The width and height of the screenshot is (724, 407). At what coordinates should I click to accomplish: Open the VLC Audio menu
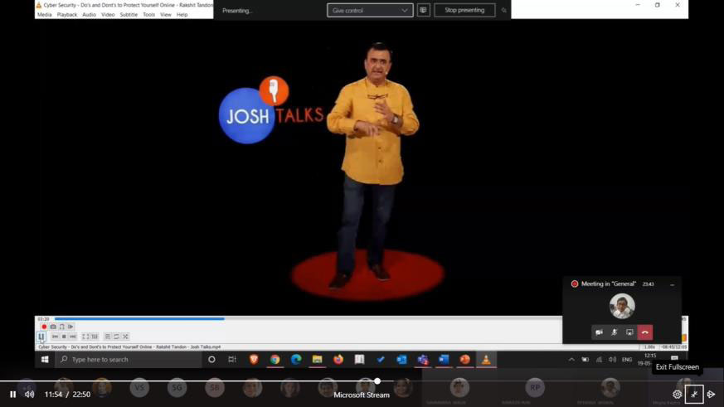coord(89,15)
